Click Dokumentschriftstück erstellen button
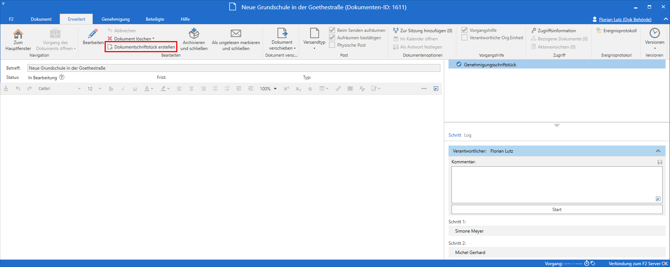Viewport: 670px width, 267px height. tap(141, 47)
